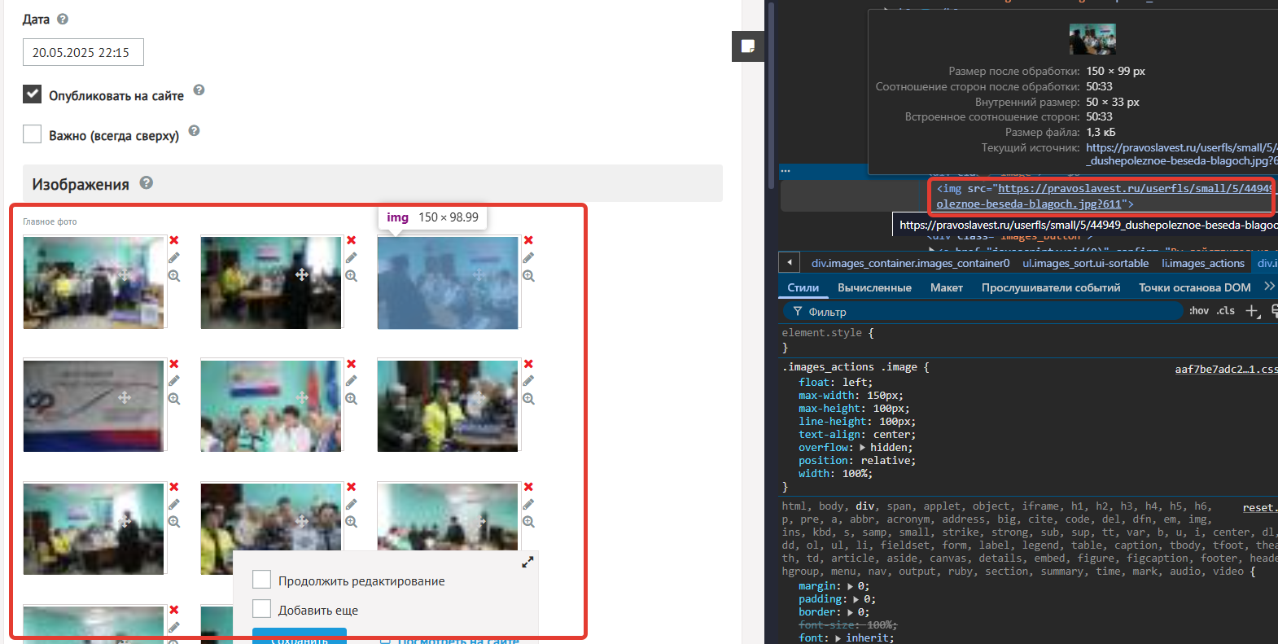Click image preview thumbnail in DevTools tooltip
Viewport: 1278px width, 644px height.
coord(1092,39)
